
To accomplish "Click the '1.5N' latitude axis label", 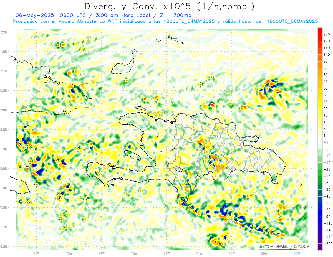I will click(x=4, y=52).
